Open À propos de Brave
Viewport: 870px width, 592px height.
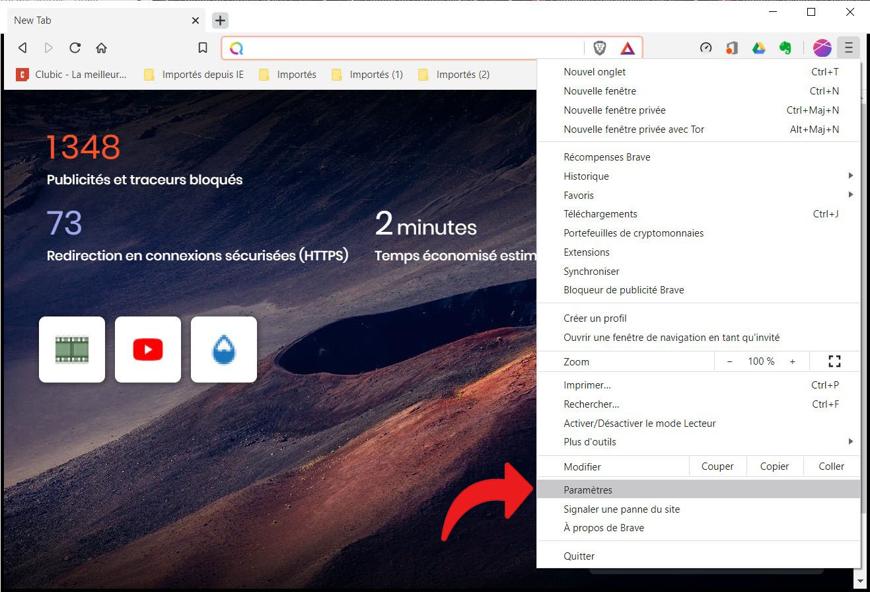tap(699, 528)
